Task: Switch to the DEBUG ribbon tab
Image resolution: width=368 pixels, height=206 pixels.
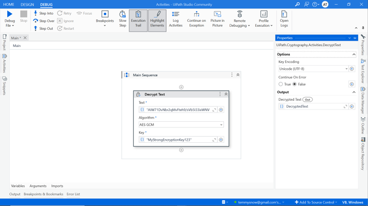Action: 46,4
